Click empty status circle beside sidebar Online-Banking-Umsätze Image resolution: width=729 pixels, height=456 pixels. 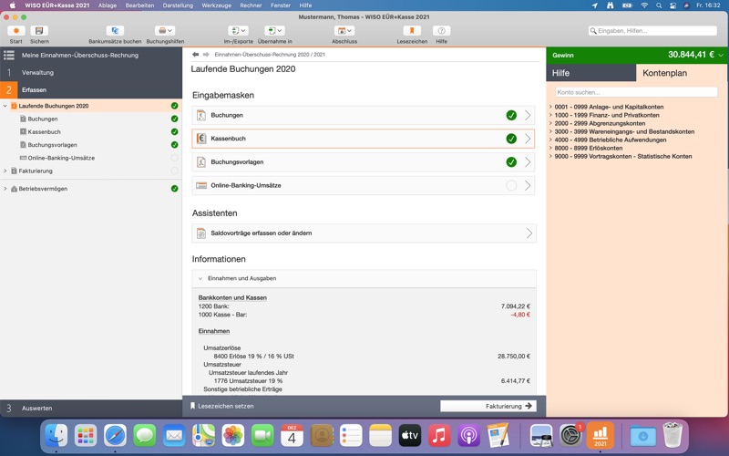pyautogui.click(x=174, y=158)
